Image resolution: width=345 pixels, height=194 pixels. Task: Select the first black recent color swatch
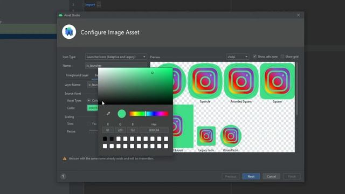[105, 139]
